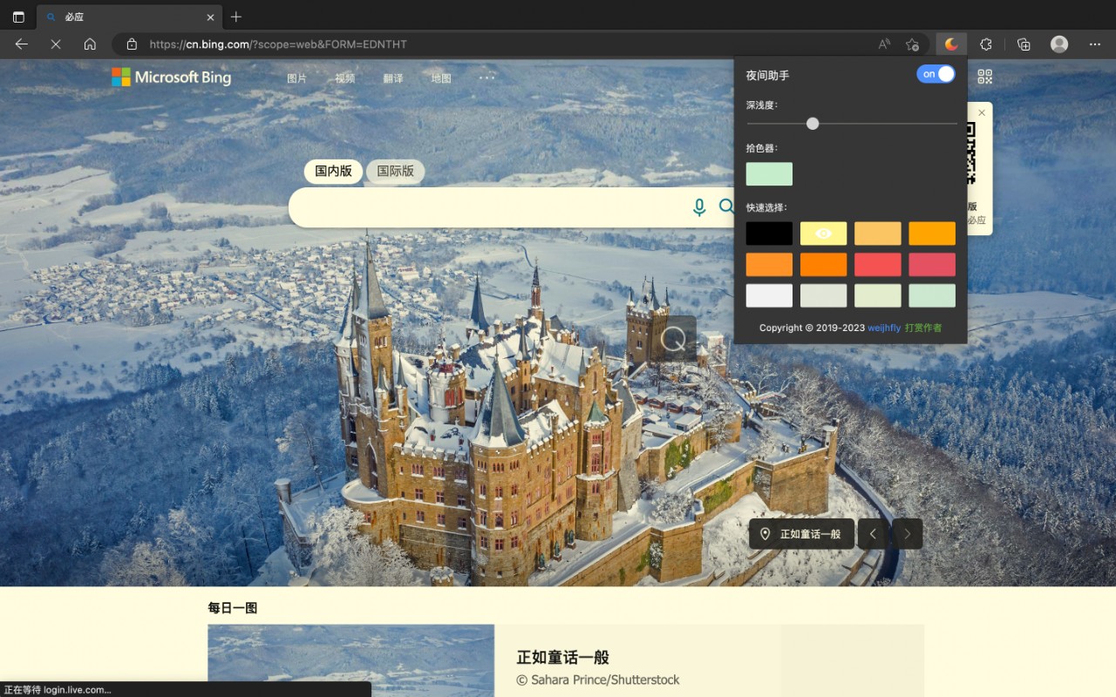Pick the last swatch in the first quick-select row
The image size is (1116, 697).
pos(932,233)
